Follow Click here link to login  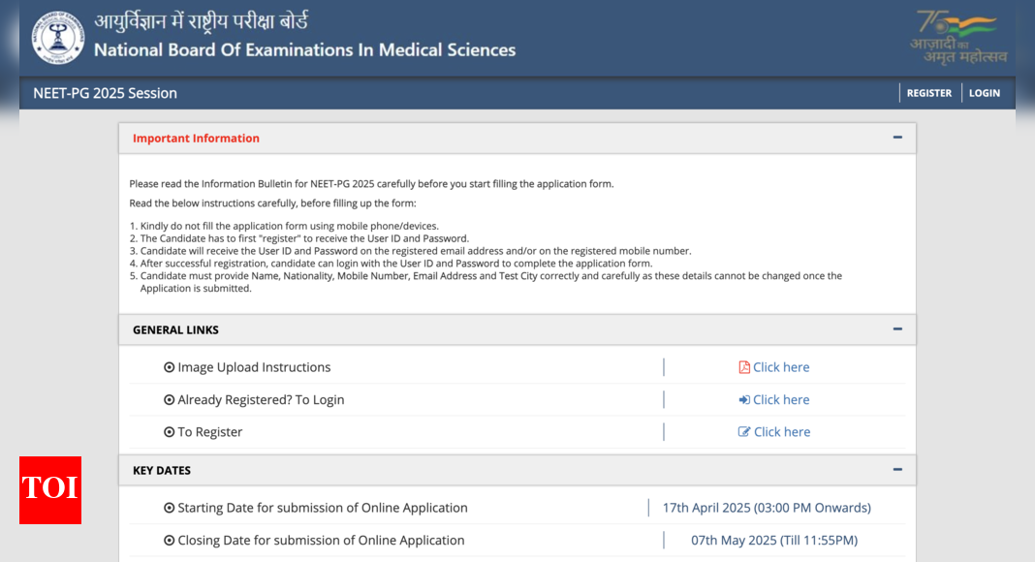pyautogui.click(x=781, y=400)
